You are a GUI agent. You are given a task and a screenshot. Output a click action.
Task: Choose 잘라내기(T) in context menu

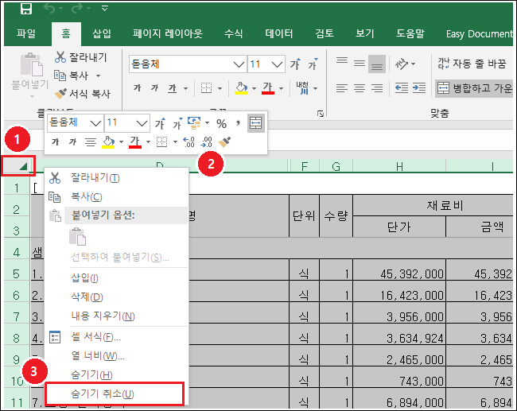click(x=117, y=178)
